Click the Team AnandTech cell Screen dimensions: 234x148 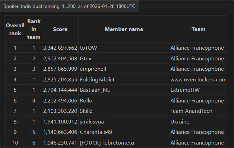191,111
